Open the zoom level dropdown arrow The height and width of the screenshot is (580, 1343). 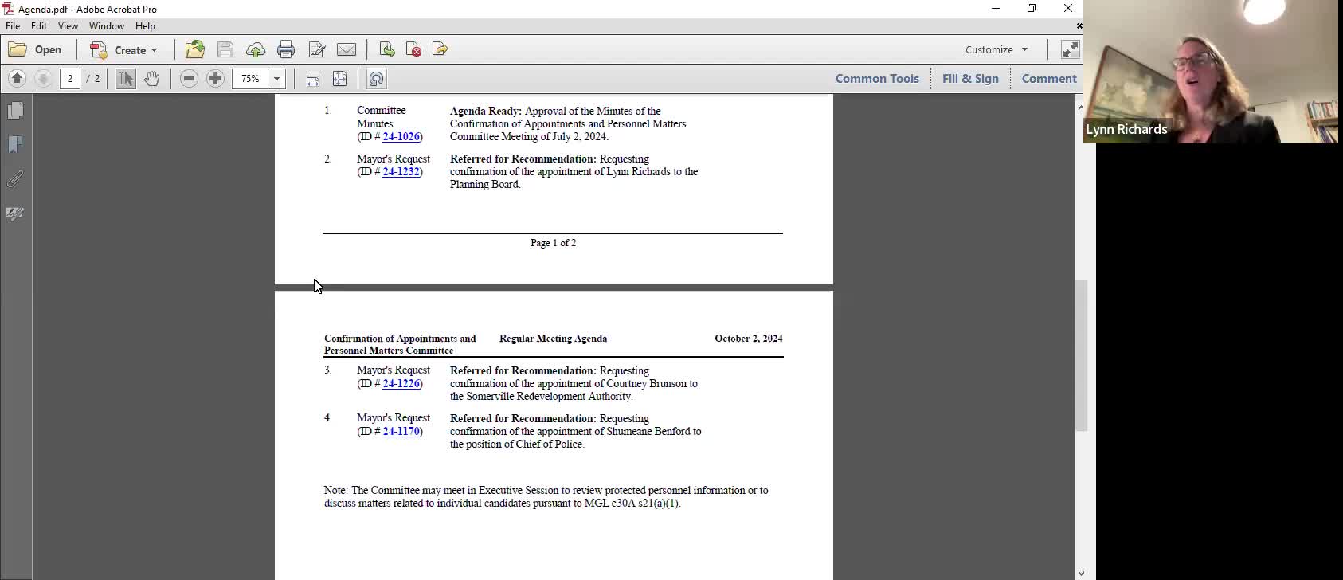click(277, 78)
